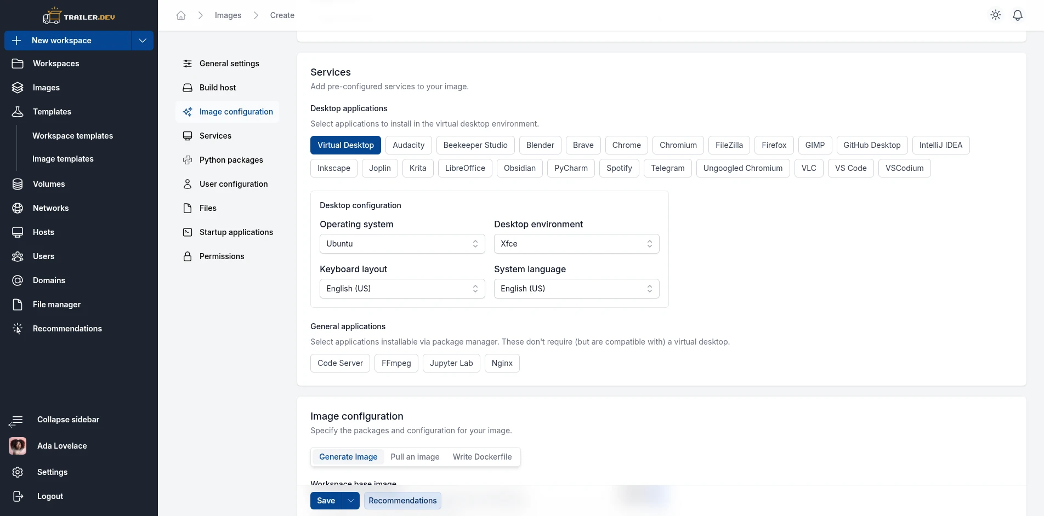The height and width of the screenshot is (516, 1044).
Task: Click the Logout door icon
Action: (18, 496)
